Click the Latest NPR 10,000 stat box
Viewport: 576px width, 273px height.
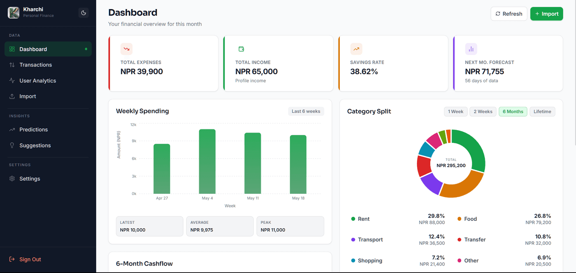149,226
